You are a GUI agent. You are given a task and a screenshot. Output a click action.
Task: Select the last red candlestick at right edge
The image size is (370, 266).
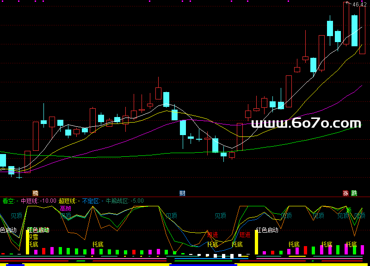pyautogui.click(x=362, y=29)
